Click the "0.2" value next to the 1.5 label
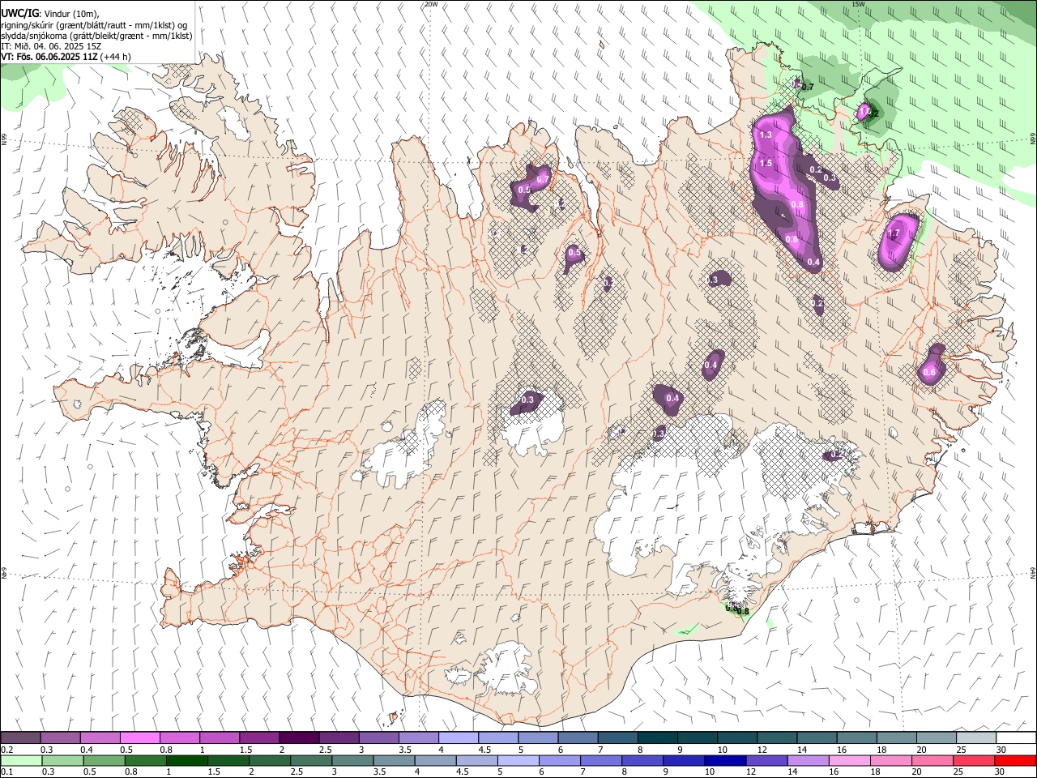Viewport: 1037px width, 778px height. pos(816,169)
